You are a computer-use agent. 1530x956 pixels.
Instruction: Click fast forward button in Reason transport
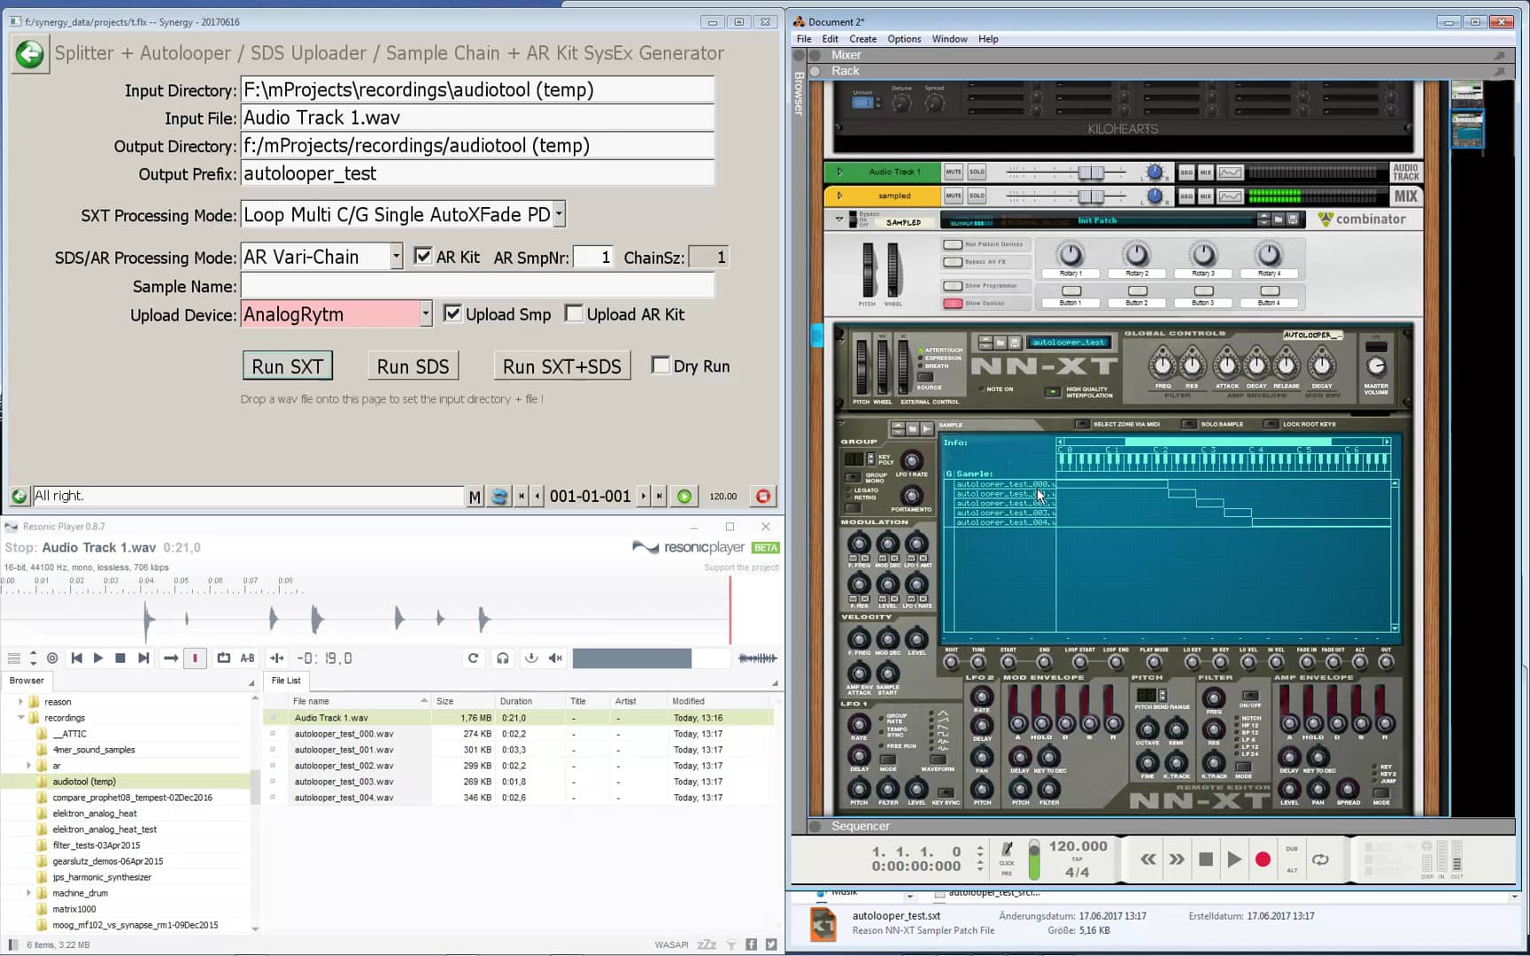(x=1177, y=859)
